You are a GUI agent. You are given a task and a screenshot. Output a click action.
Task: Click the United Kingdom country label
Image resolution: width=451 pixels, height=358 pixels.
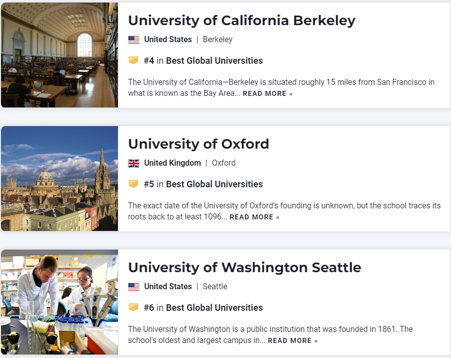(172, 163)
